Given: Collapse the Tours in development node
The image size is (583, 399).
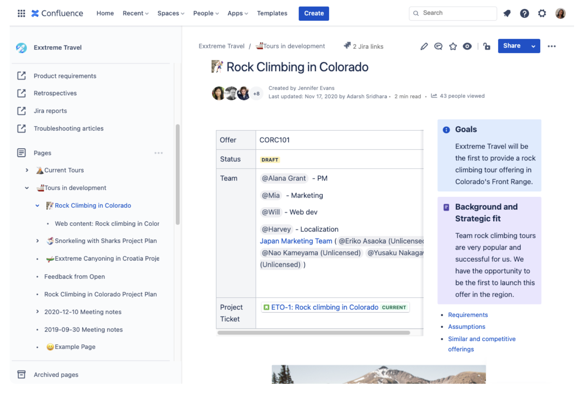Looking at the screenshot, I should (27, 188).
